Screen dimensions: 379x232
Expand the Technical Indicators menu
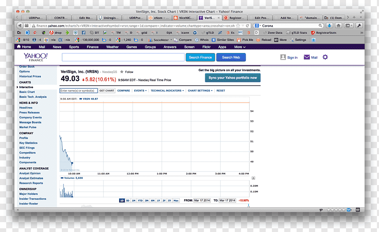click(167, 90)
